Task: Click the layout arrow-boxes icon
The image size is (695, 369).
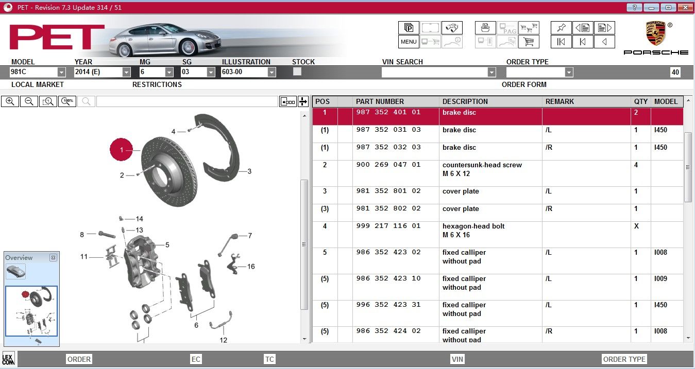Action: (x=288, y=101)
